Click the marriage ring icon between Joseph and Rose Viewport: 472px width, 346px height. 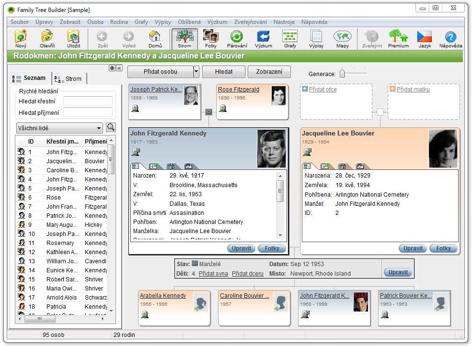tap(208, 112)
